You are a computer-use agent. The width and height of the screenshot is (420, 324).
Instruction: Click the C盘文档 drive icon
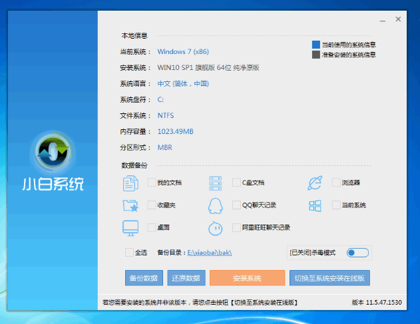215,183
